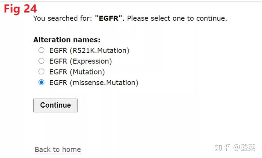The image size is (262, 158).
Task: Click the 'EGFR (missense.Mutation)' label text
Action: 94,82
